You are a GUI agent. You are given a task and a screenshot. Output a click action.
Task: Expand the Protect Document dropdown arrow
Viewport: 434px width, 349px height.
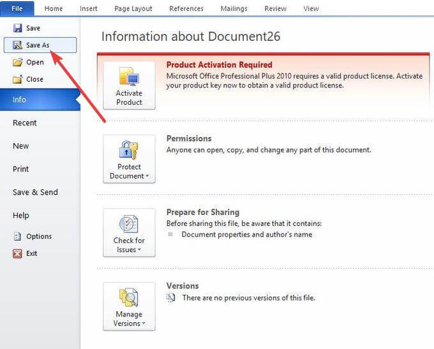click(147, 175)
